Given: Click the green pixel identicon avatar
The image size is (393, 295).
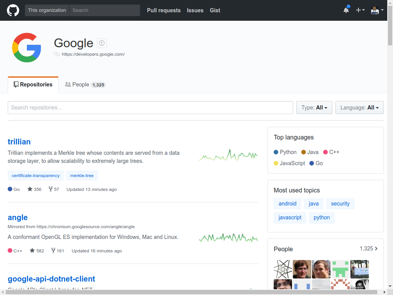Looking at the screenshot, I should (x=340, y=269).
